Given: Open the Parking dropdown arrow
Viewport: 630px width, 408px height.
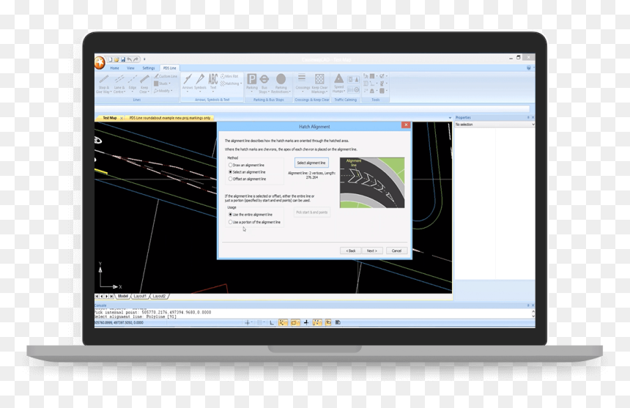Looking at the screenshot, I should click(x=252, y=92).
